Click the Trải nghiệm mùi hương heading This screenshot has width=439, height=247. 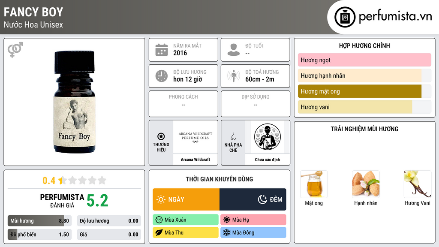click(364, 129)
